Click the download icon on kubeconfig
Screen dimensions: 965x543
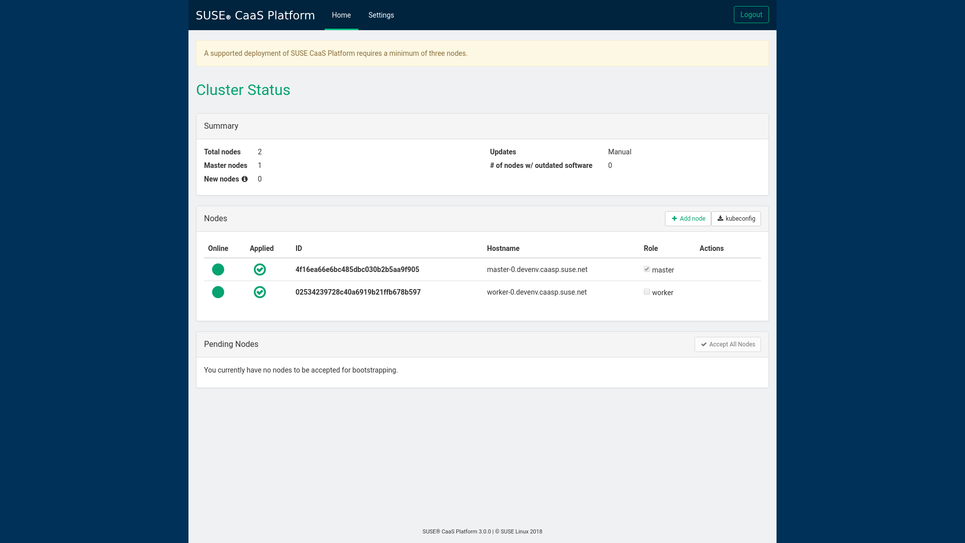pos(720,219)
